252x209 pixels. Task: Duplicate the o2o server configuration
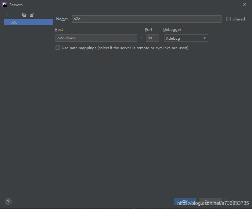pyautogui.click(x=23, y=15)
